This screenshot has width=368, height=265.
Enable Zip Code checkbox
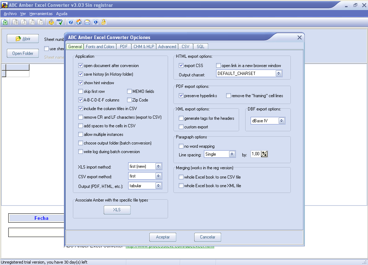(x=129, y=100)
